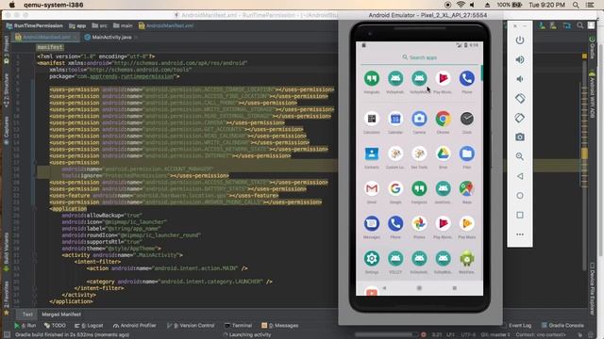Open the Maps app icon

point(466,188)
